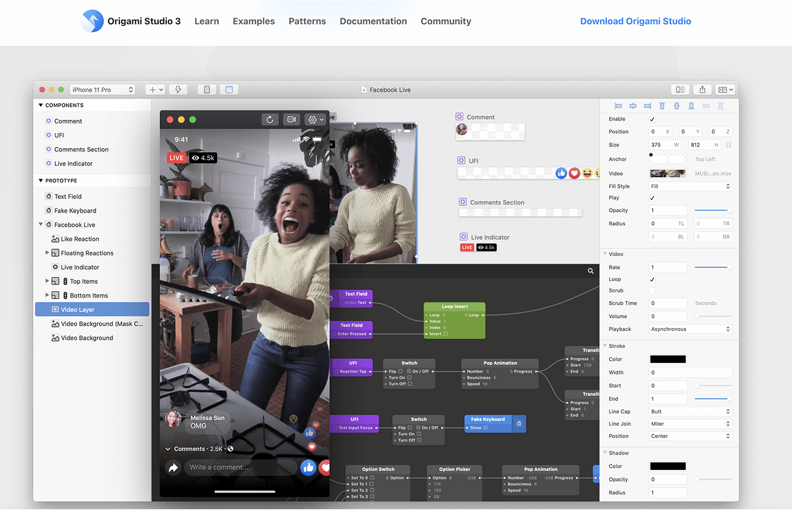This screenshot has height=510, width=792.
Task: Restart the prototype with the refresh icon
Action: (270, 119)
